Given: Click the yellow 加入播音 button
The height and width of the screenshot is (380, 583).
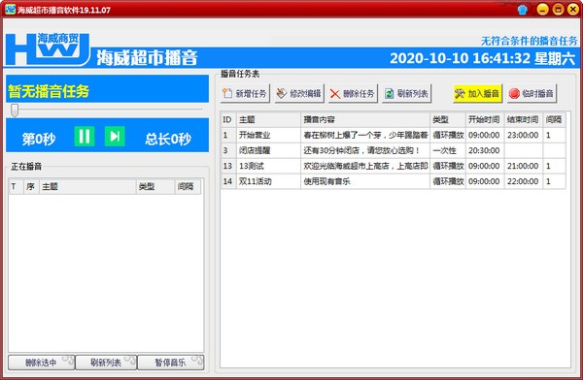Looking at the screenshot, I should [478, 93].
